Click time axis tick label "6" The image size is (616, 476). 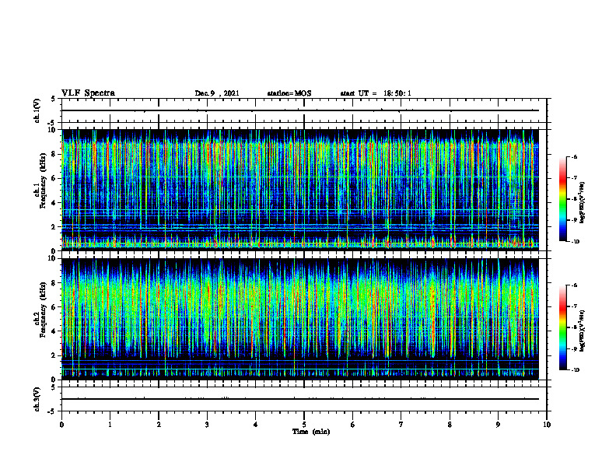coord(353,425)
